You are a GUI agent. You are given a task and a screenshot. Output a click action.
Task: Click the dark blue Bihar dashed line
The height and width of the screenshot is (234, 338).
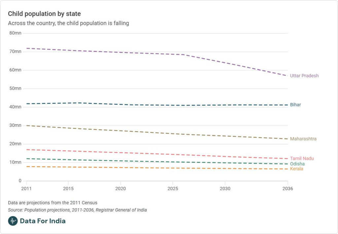[x=149, y=105]
